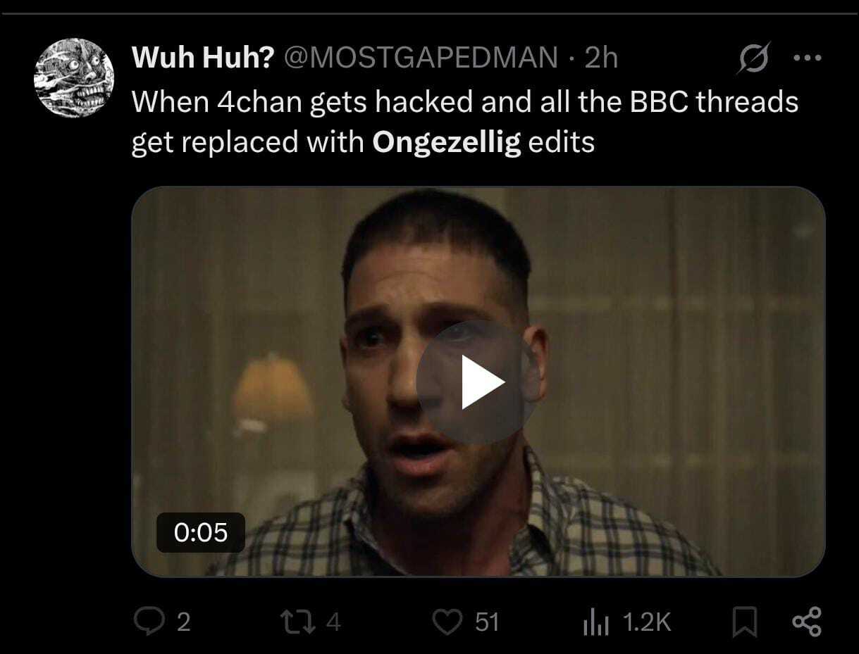Click the tweet text about 4chan
This screenshot has width=859, height=654.
pos(464,103)
